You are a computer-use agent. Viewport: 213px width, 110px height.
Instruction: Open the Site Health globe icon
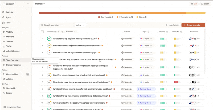point(4,88)
